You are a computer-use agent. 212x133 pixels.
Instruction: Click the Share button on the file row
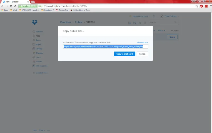[x=172, y=37]
